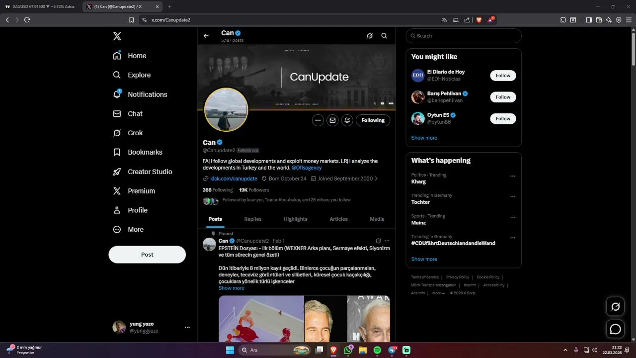The height and width of the screenshot is (358, 636).
Task: Open Chat in the sidebar
Action: [128, 114]
